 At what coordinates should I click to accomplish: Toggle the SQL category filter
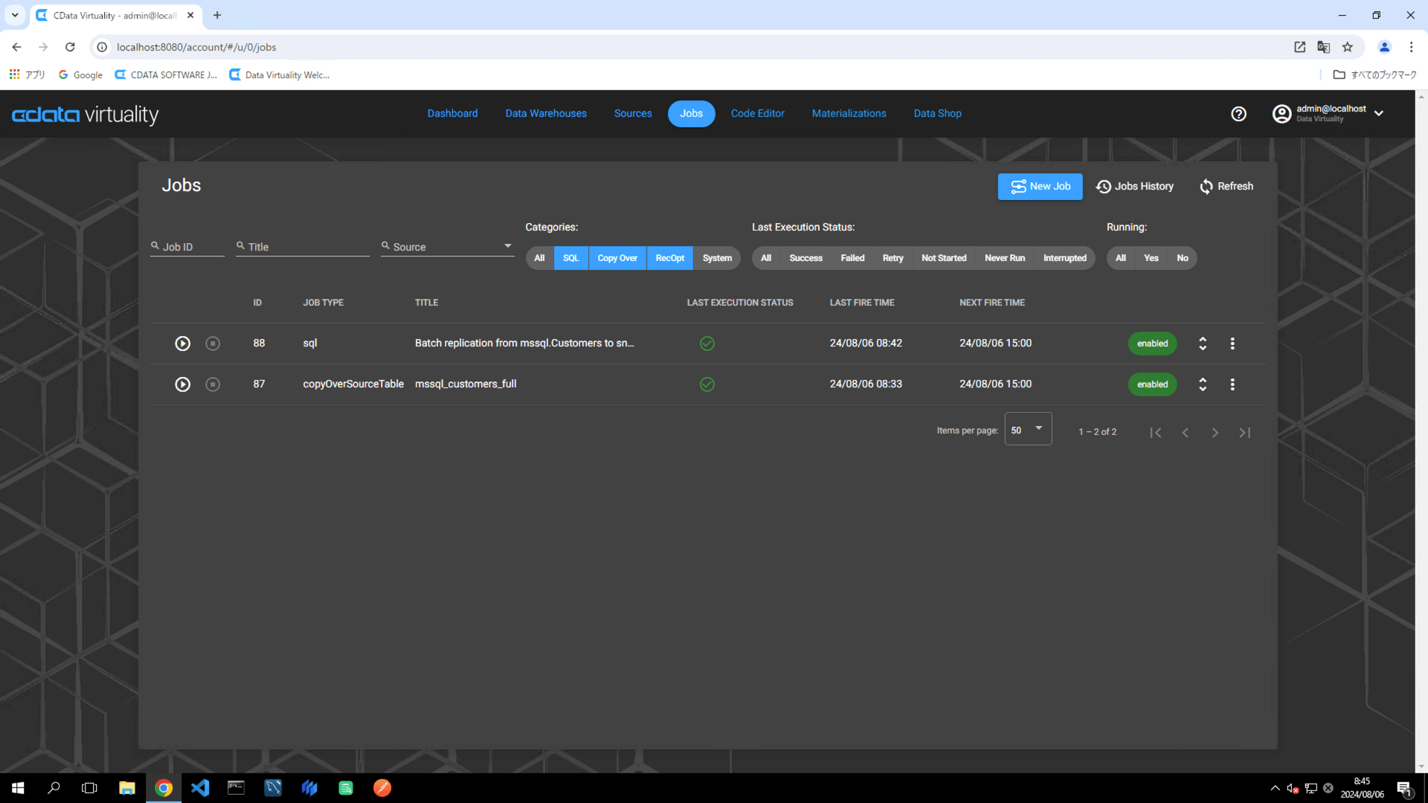point(570,258)
